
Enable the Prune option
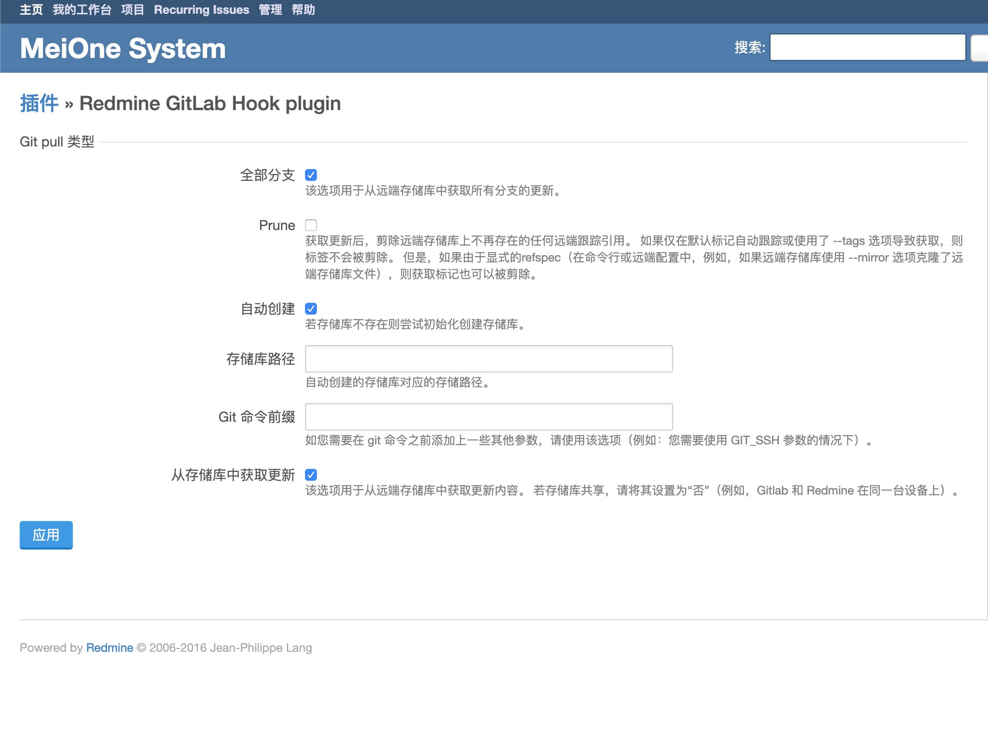click(x=311, y=225)
